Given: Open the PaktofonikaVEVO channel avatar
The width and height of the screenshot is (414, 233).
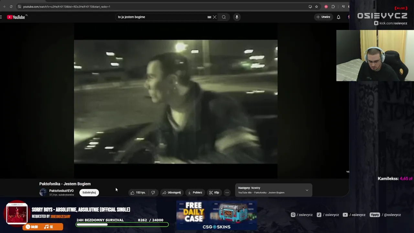Looking at the screenshot, I should (43, 193).
